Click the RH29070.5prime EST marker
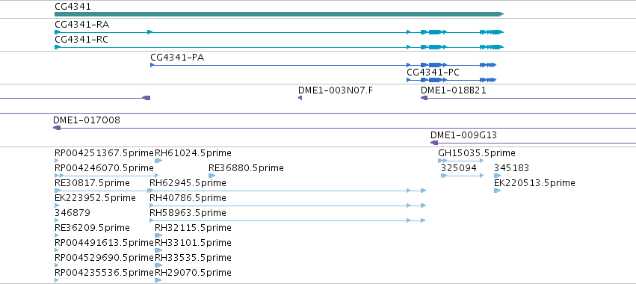Viewport: 636px width, 284px height. pyautogui.click(x=158, y=280)
